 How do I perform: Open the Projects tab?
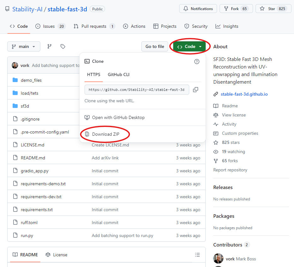[x=165, y=26]
